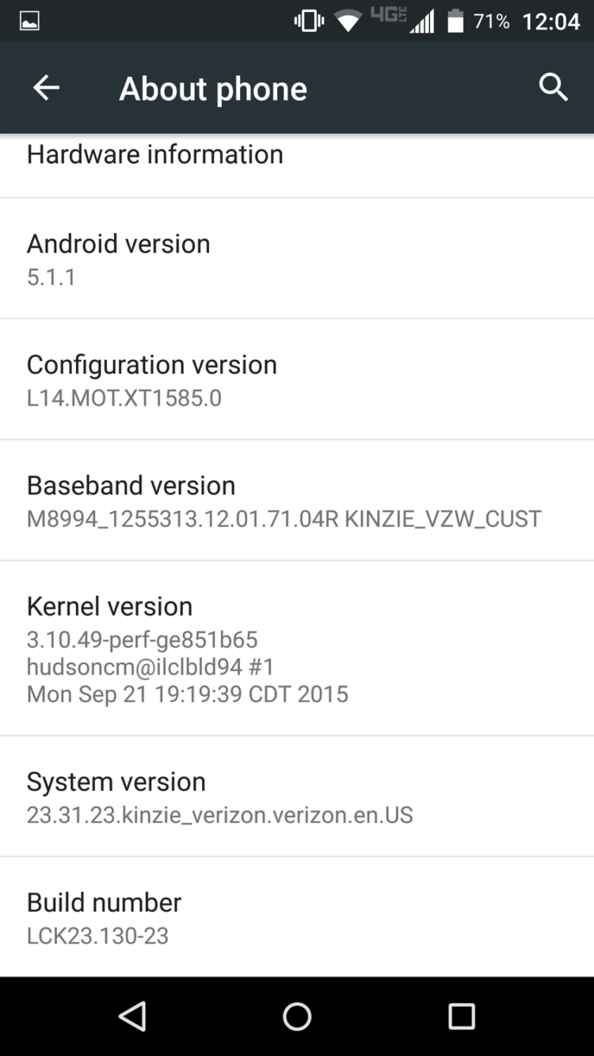Tap the Wi-Fi status icon
The width and height of the screenshot is (594, 1056).
click(348, 21)
